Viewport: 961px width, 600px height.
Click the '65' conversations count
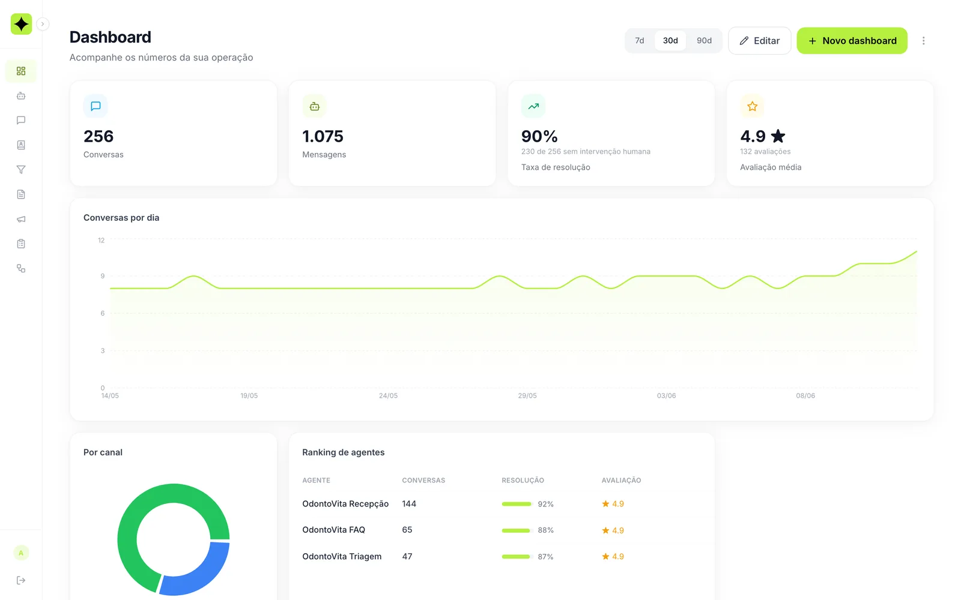pyautogui.click(x=407, y=530)
